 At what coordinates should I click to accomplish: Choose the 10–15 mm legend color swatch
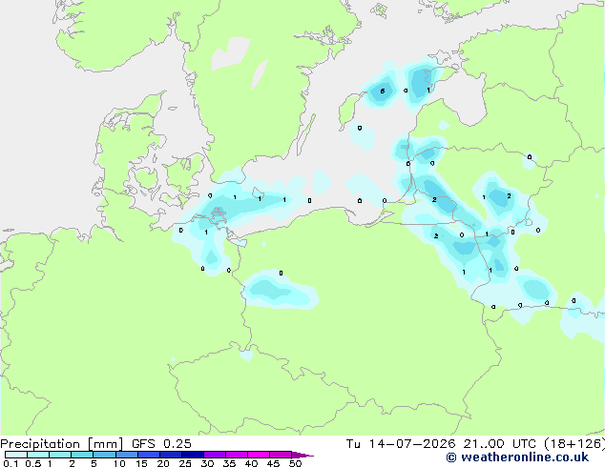click(x=127, y=455)
